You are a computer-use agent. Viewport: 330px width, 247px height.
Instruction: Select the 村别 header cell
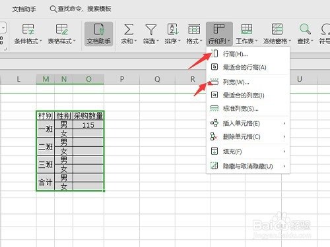pyautogui.click(x=46, y=116)
